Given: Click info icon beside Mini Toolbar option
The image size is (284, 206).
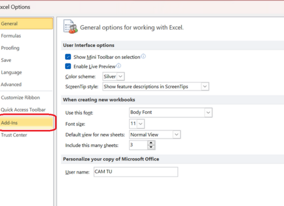Looking at the screenshot, I should click(x=143, y=56).
